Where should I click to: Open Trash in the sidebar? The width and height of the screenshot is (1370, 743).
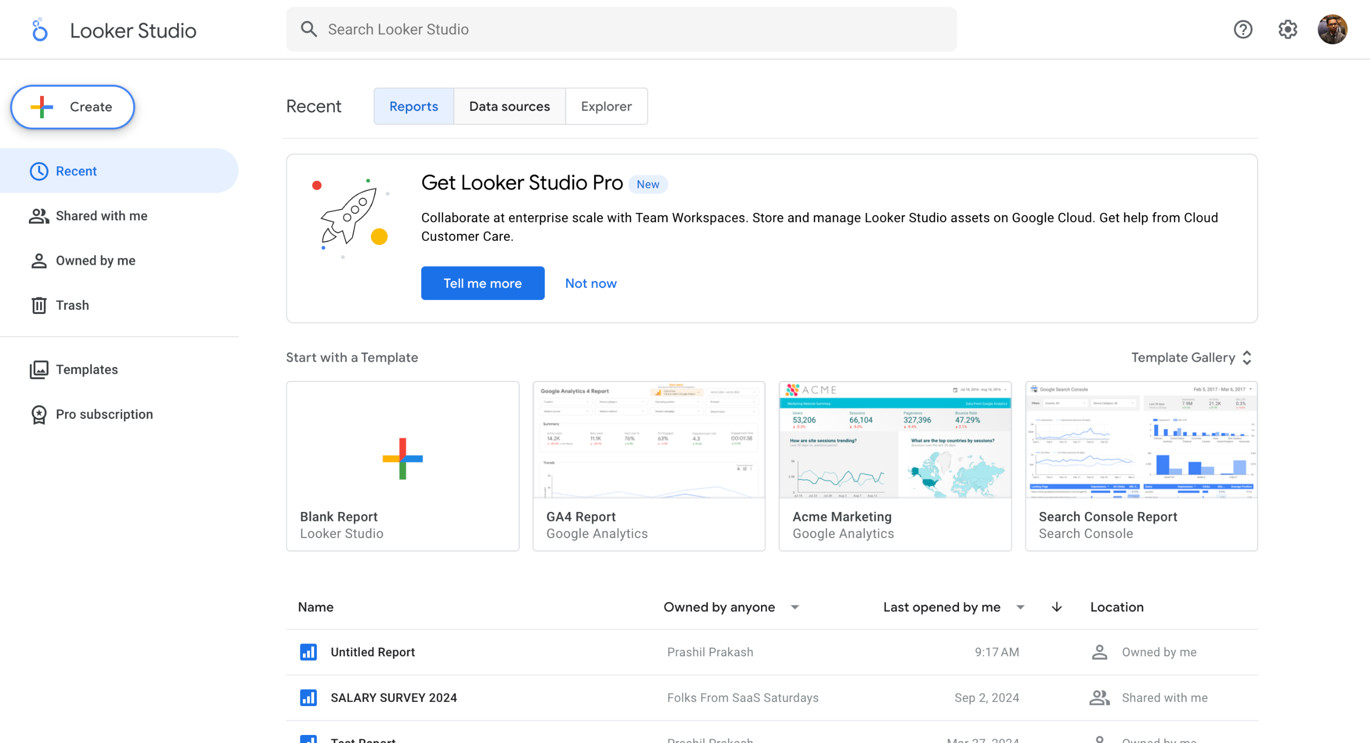pos(72,305)
